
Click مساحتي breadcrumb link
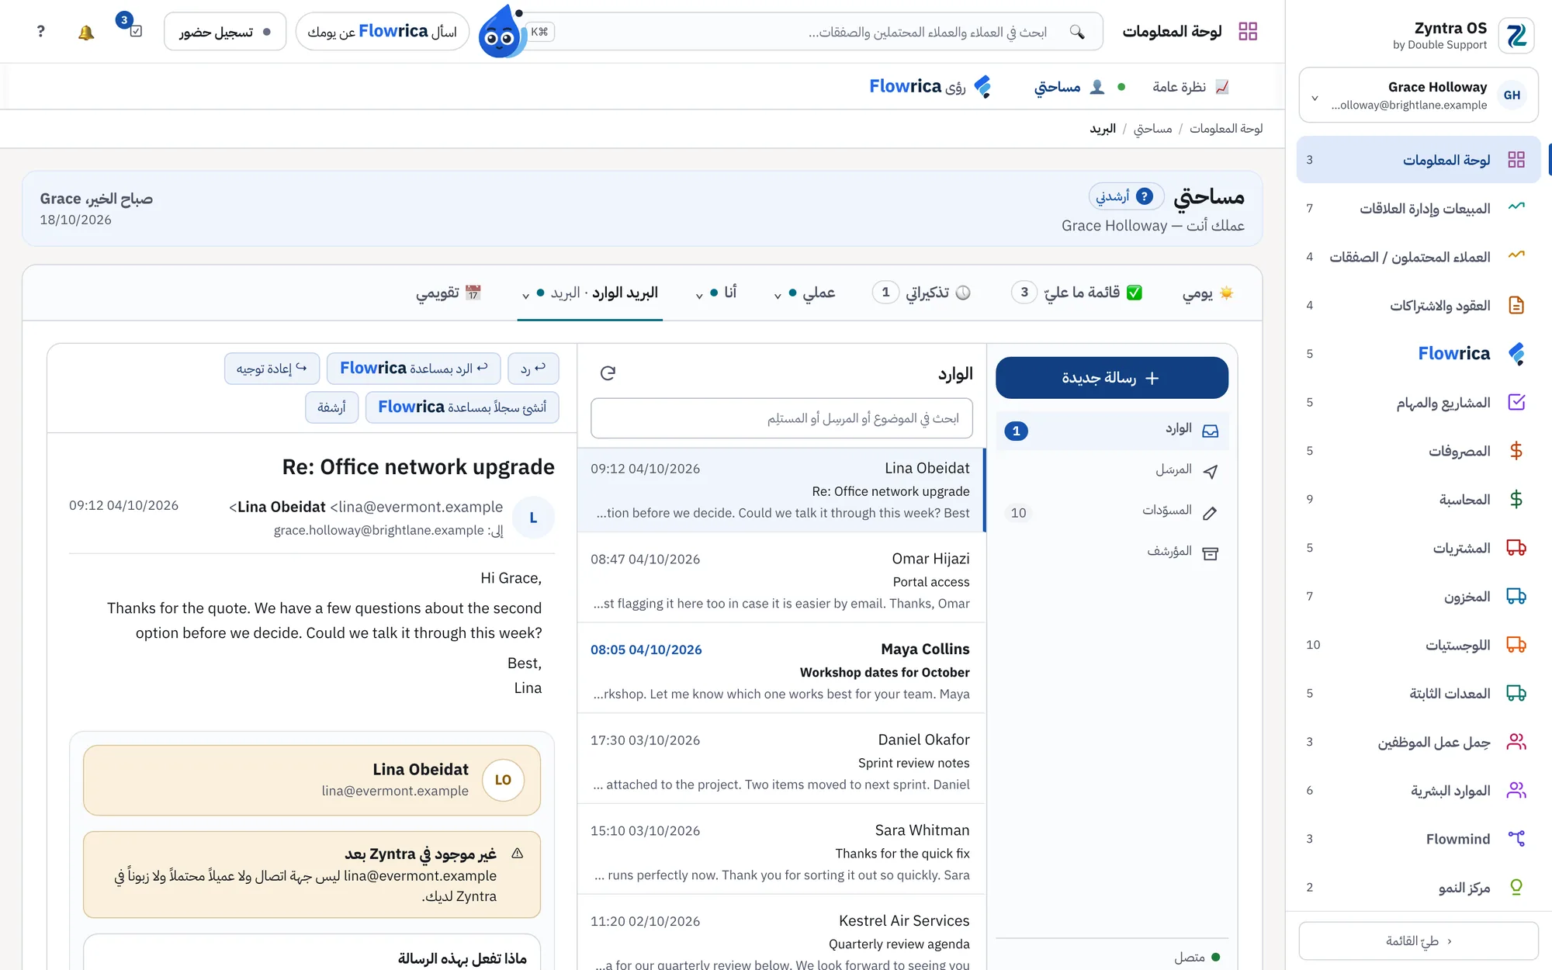coord(1152,128)
